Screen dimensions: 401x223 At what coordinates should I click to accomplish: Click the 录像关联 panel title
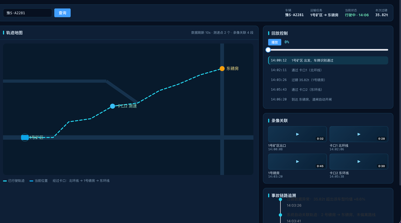point(280,121)
